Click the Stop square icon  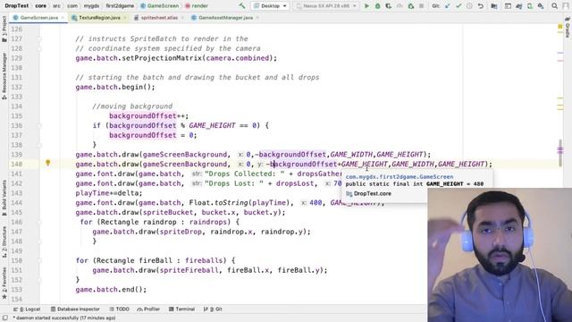(421, 6)
